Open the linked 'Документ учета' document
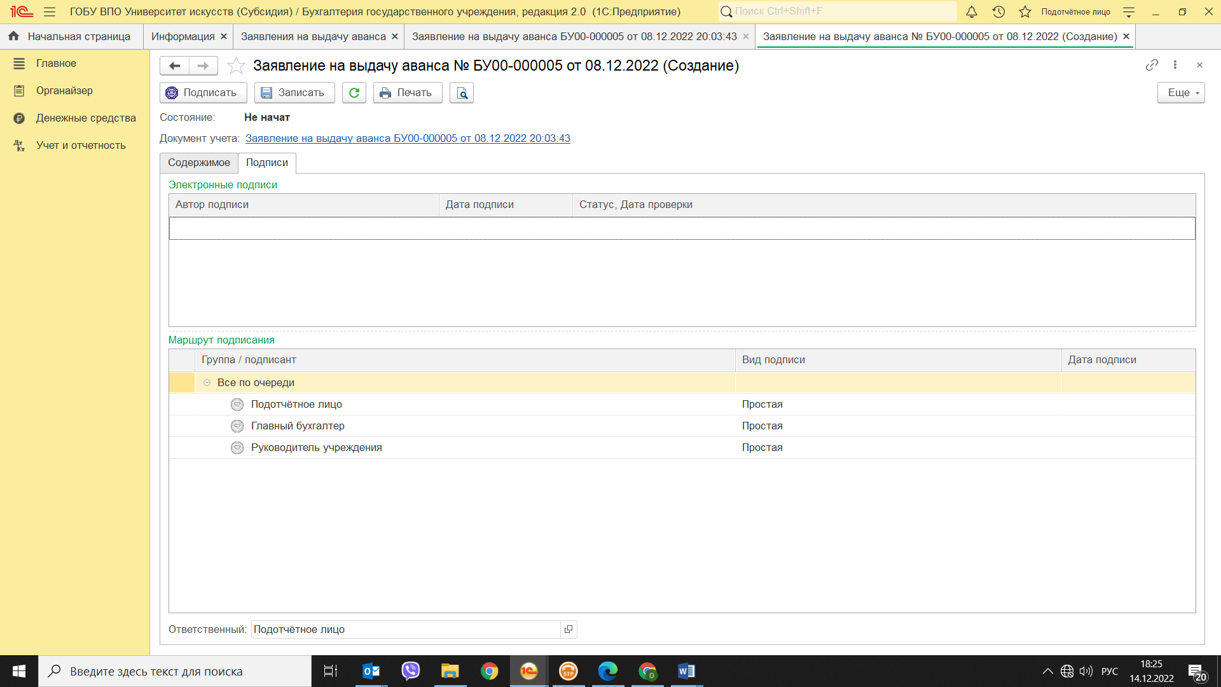This screenshot has width=1221, height=687. click(408, 139)
